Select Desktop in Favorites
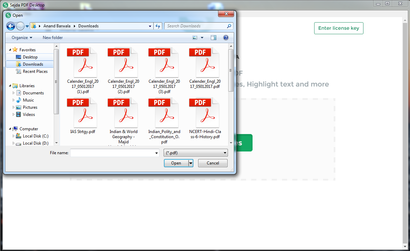This screenshot has width=410, height=251. tap(29, 57)
